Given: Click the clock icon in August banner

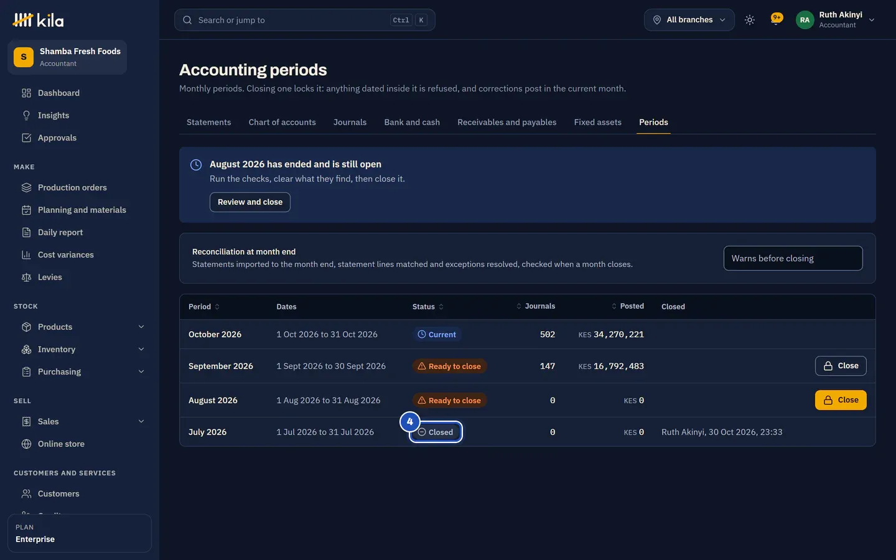Looking at the screenshot, I should click(x=195, y=165).
